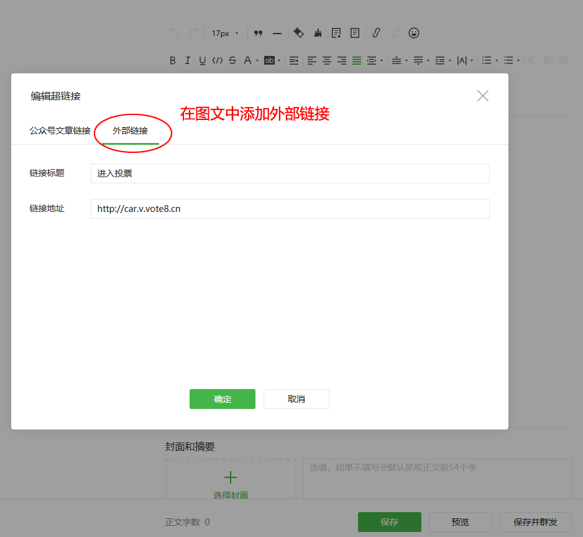Toggle bold text formatting

click(x=173, y=60)
